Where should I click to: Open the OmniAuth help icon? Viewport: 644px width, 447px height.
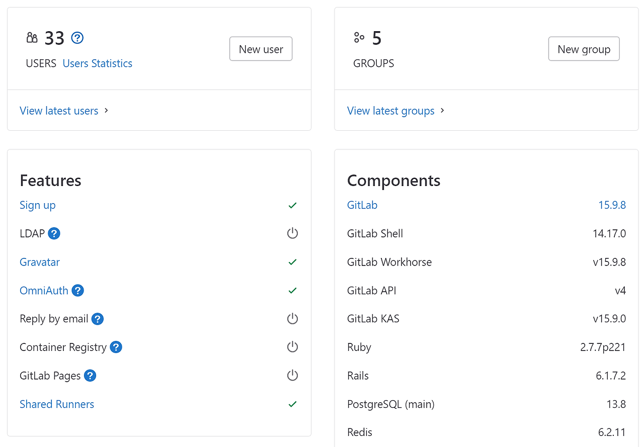click(x=77, y=291)
